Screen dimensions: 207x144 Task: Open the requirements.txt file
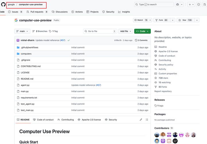coord(29,98)
